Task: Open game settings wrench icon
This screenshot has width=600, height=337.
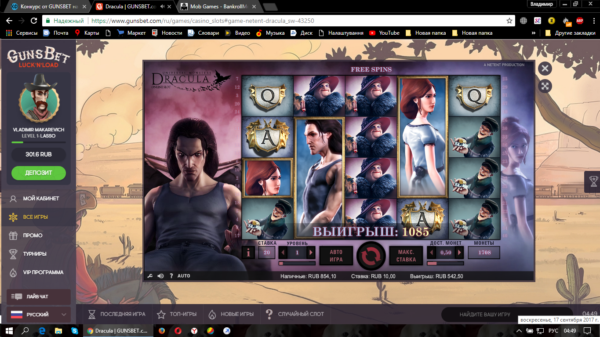Action: pyautogui.click(x=149, y=276)
